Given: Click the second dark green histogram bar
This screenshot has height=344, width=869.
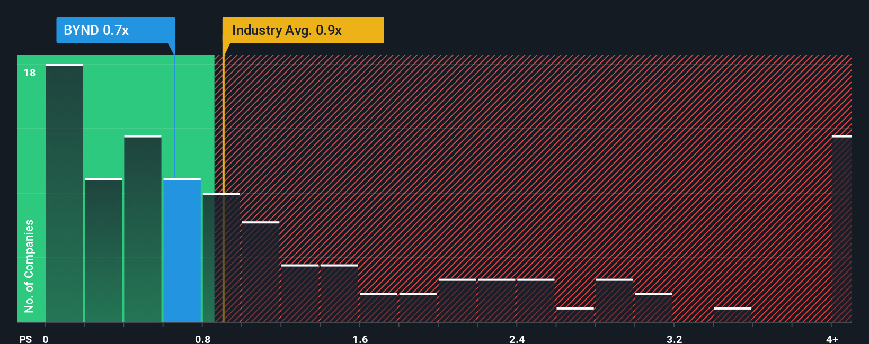Looking at the screenshot, I should [103, 250].
